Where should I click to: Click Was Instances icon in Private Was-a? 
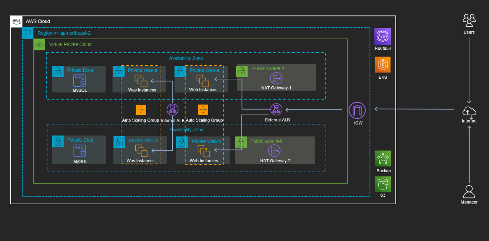pyautogui.click(x=141, y=81)
